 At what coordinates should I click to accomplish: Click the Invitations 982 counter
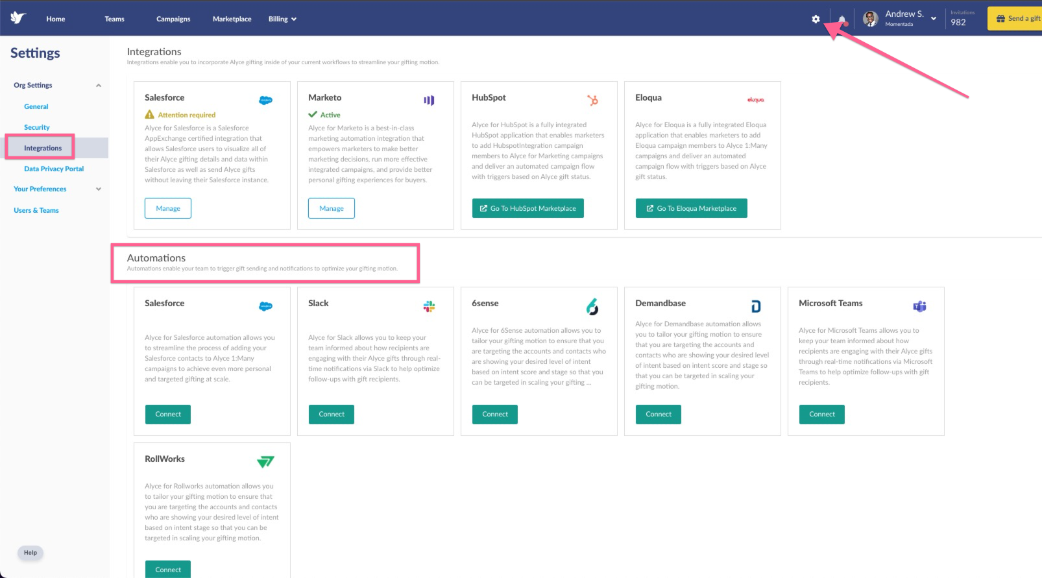[962, 18]
